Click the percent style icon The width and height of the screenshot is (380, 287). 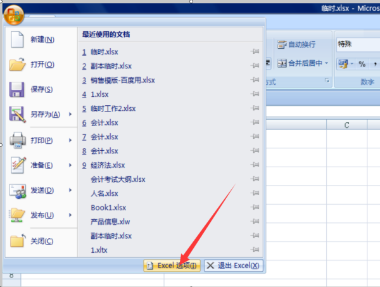pos(362,64)
